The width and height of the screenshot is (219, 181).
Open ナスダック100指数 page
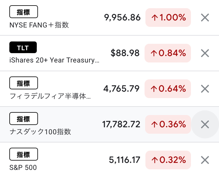tap(40, 132)
